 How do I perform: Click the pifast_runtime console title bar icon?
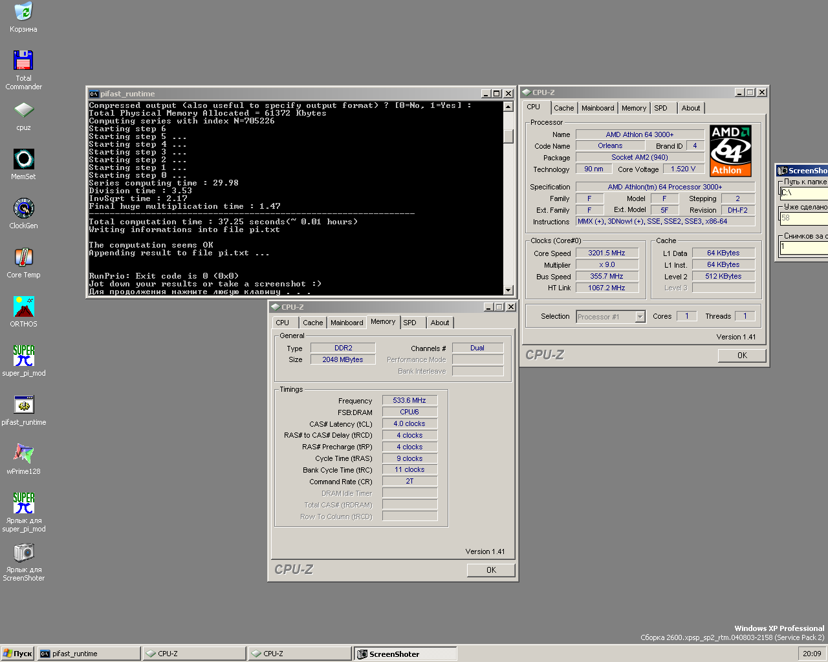click(94, 94)
